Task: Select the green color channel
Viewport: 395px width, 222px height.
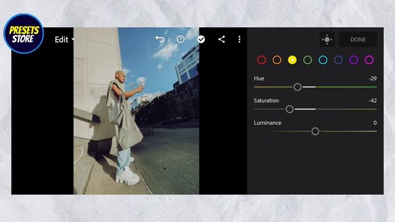Action: point(307,60)
